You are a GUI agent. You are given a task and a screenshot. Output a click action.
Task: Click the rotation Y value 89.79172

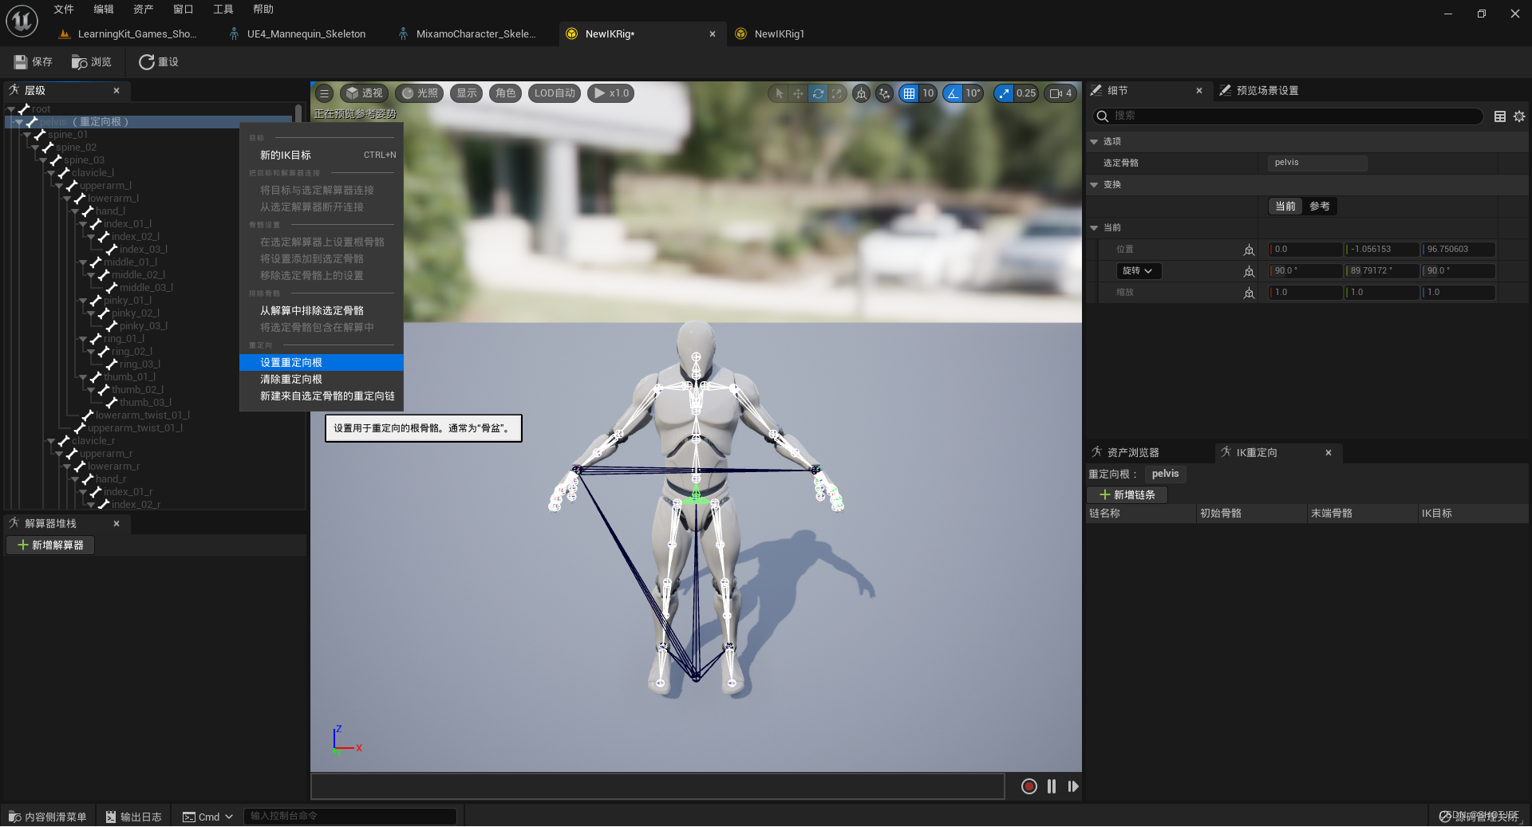tap(1382, 270)
